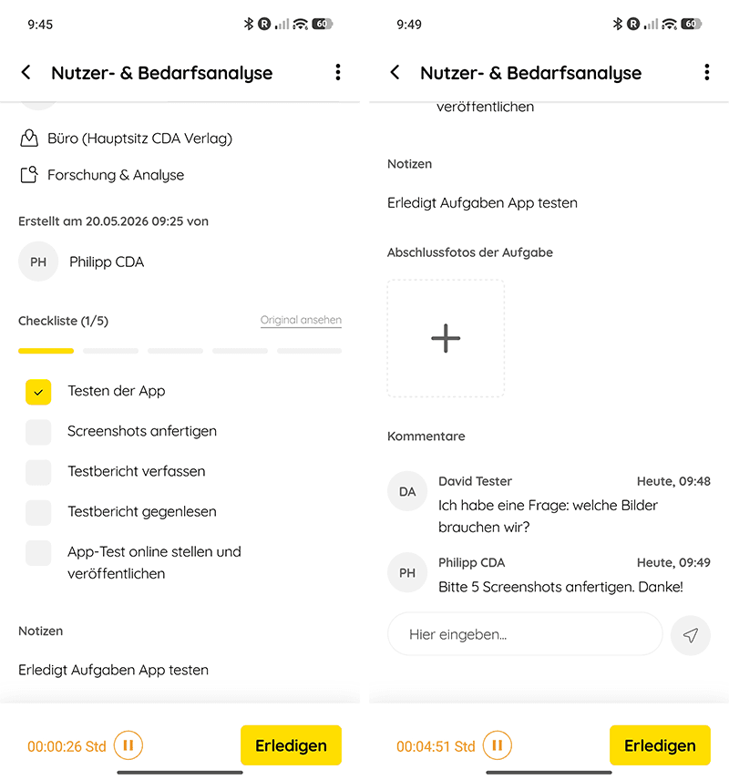729x780 pixels.
Task: Focus the Hier eingeben comment field
Action: [525, 634]
